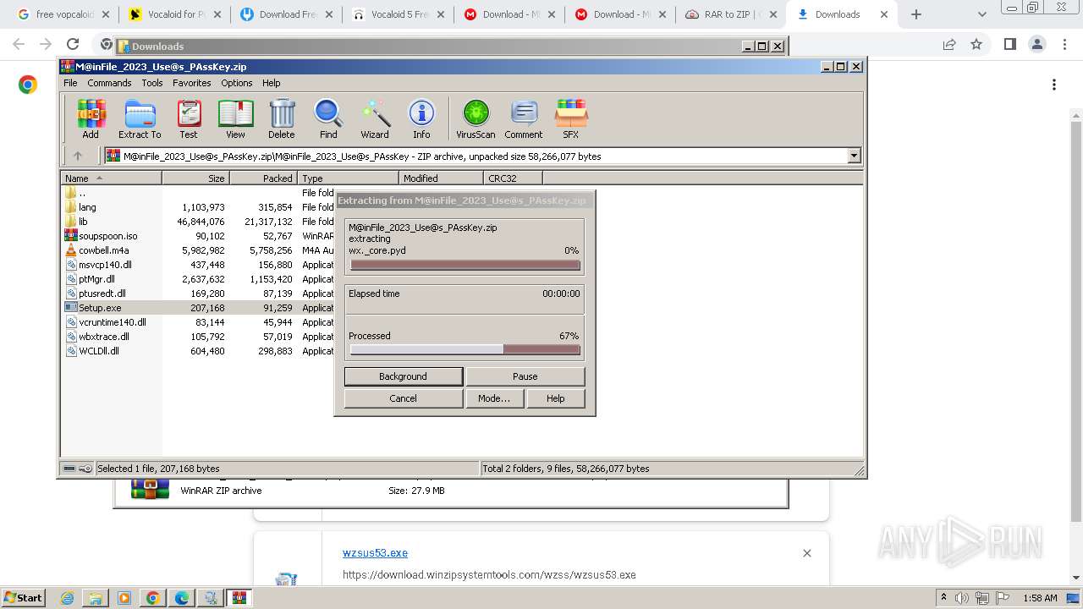1083x609 pixels.
Task: Run VirusScan from the toolbar
Action: coord(476,118)
